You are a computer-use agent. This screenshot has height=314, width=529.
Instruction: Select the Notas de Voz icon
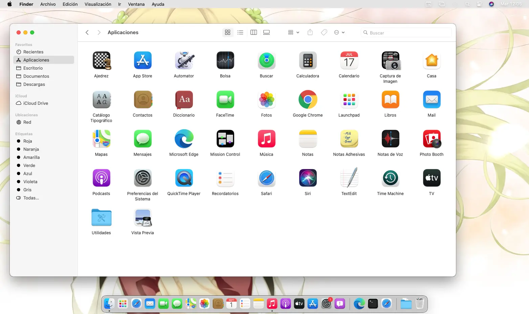pyautogui.click(x=390, y=139)
